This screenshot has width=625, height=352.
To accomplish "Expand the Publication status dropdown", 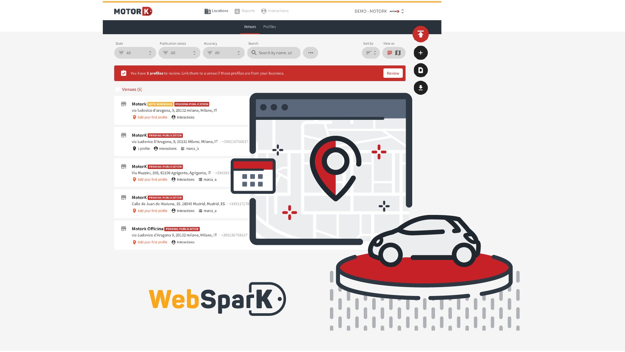I will (179, 52).
